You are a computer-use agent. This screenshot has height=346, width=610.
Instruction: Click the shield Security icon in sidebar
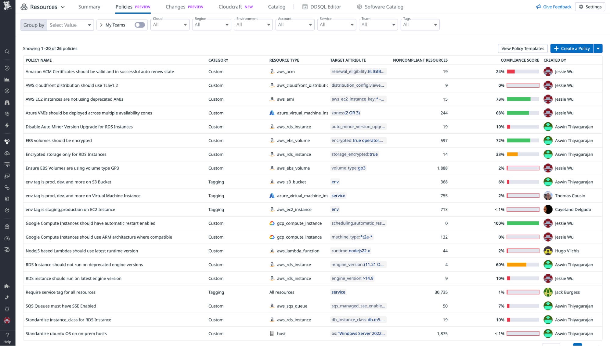click(7, 199)
